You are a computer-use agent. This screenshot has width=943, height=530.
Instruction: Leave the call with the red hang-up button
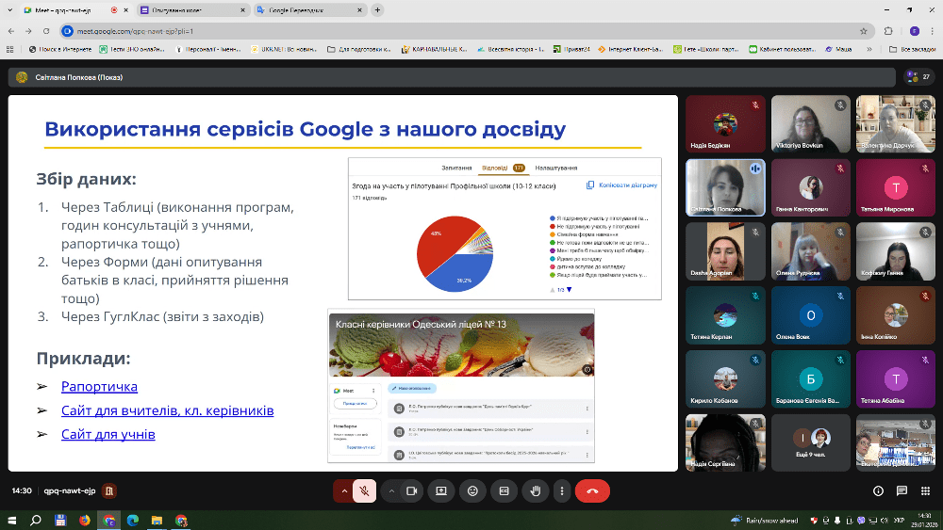point(592,490)
